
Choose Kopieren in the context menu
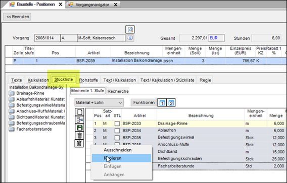[x=121, y=158]
